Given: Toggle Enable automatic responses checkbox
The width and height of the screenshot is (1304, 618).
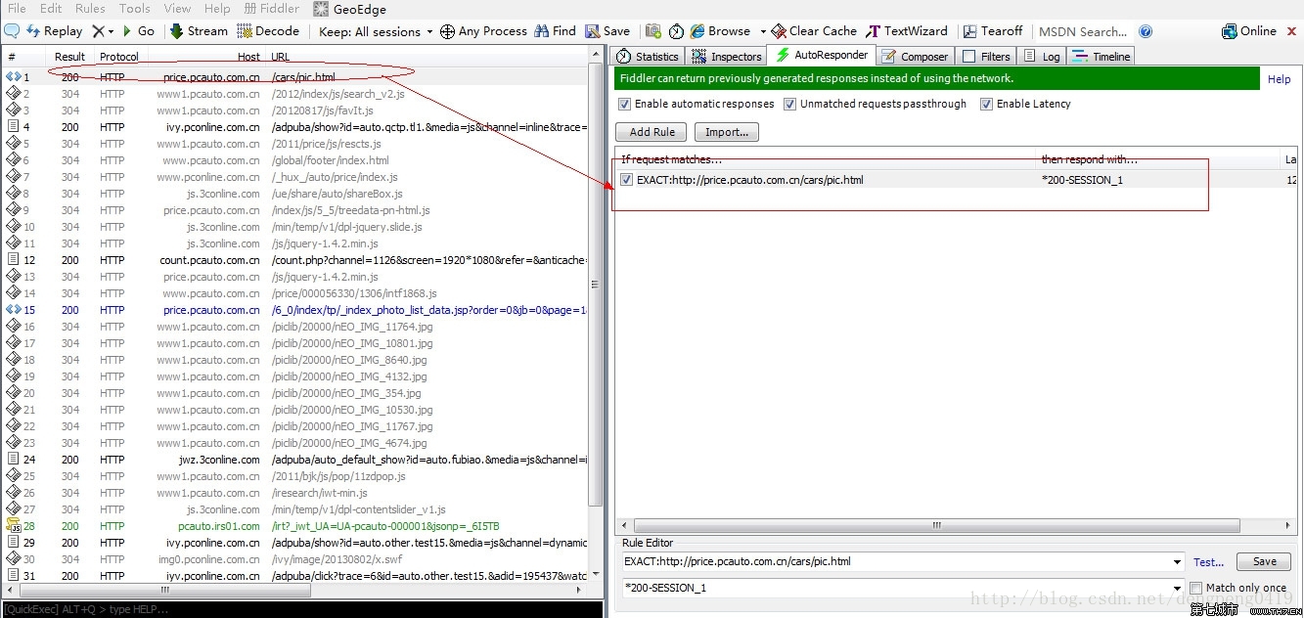Looking at the screenshot, I should click(x=625, y=104).
